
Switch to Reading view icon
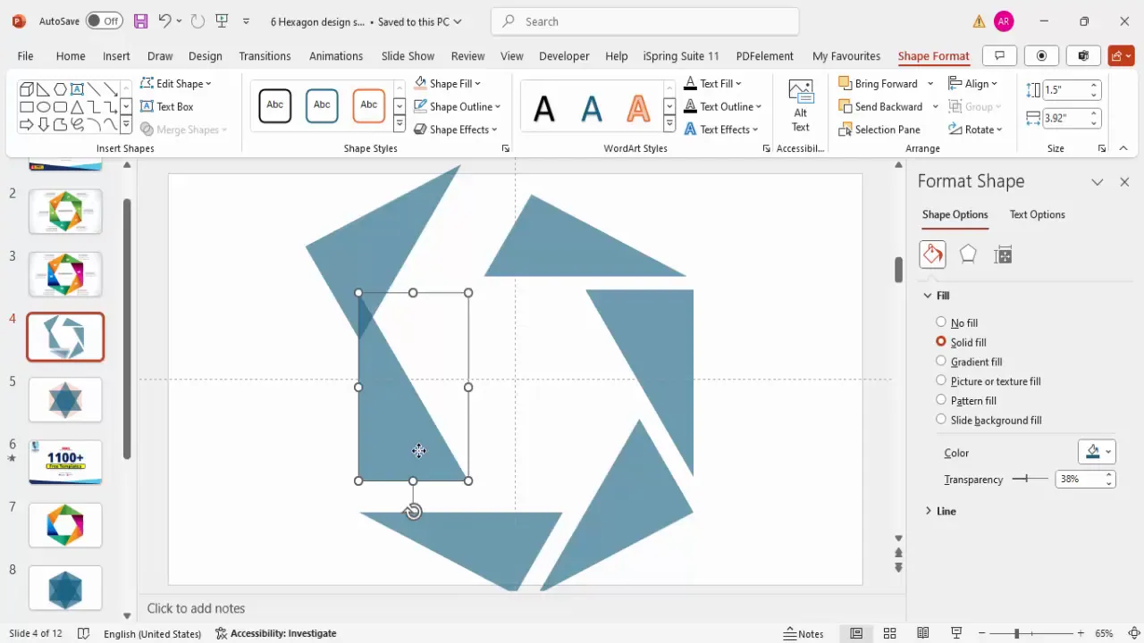pos(922,633)
